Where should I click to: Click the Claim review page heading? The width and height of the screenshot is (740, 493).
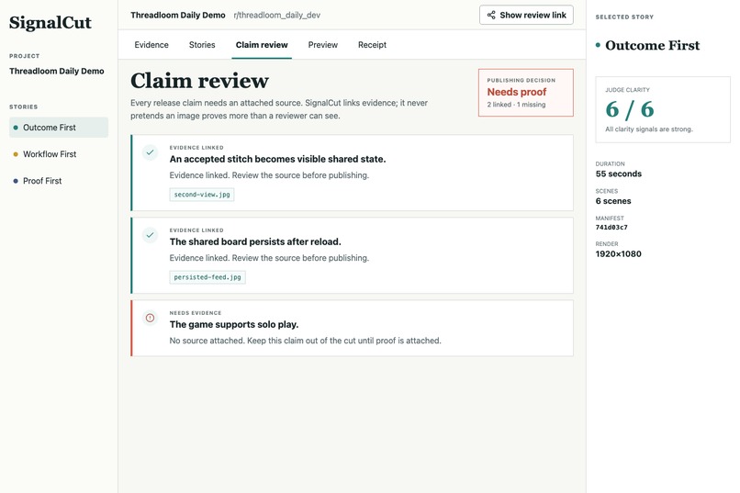(199, 81)
